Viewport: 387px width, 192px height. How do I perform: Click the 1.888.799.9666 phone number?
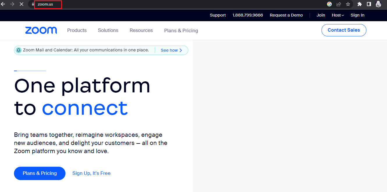coord(248,15)
